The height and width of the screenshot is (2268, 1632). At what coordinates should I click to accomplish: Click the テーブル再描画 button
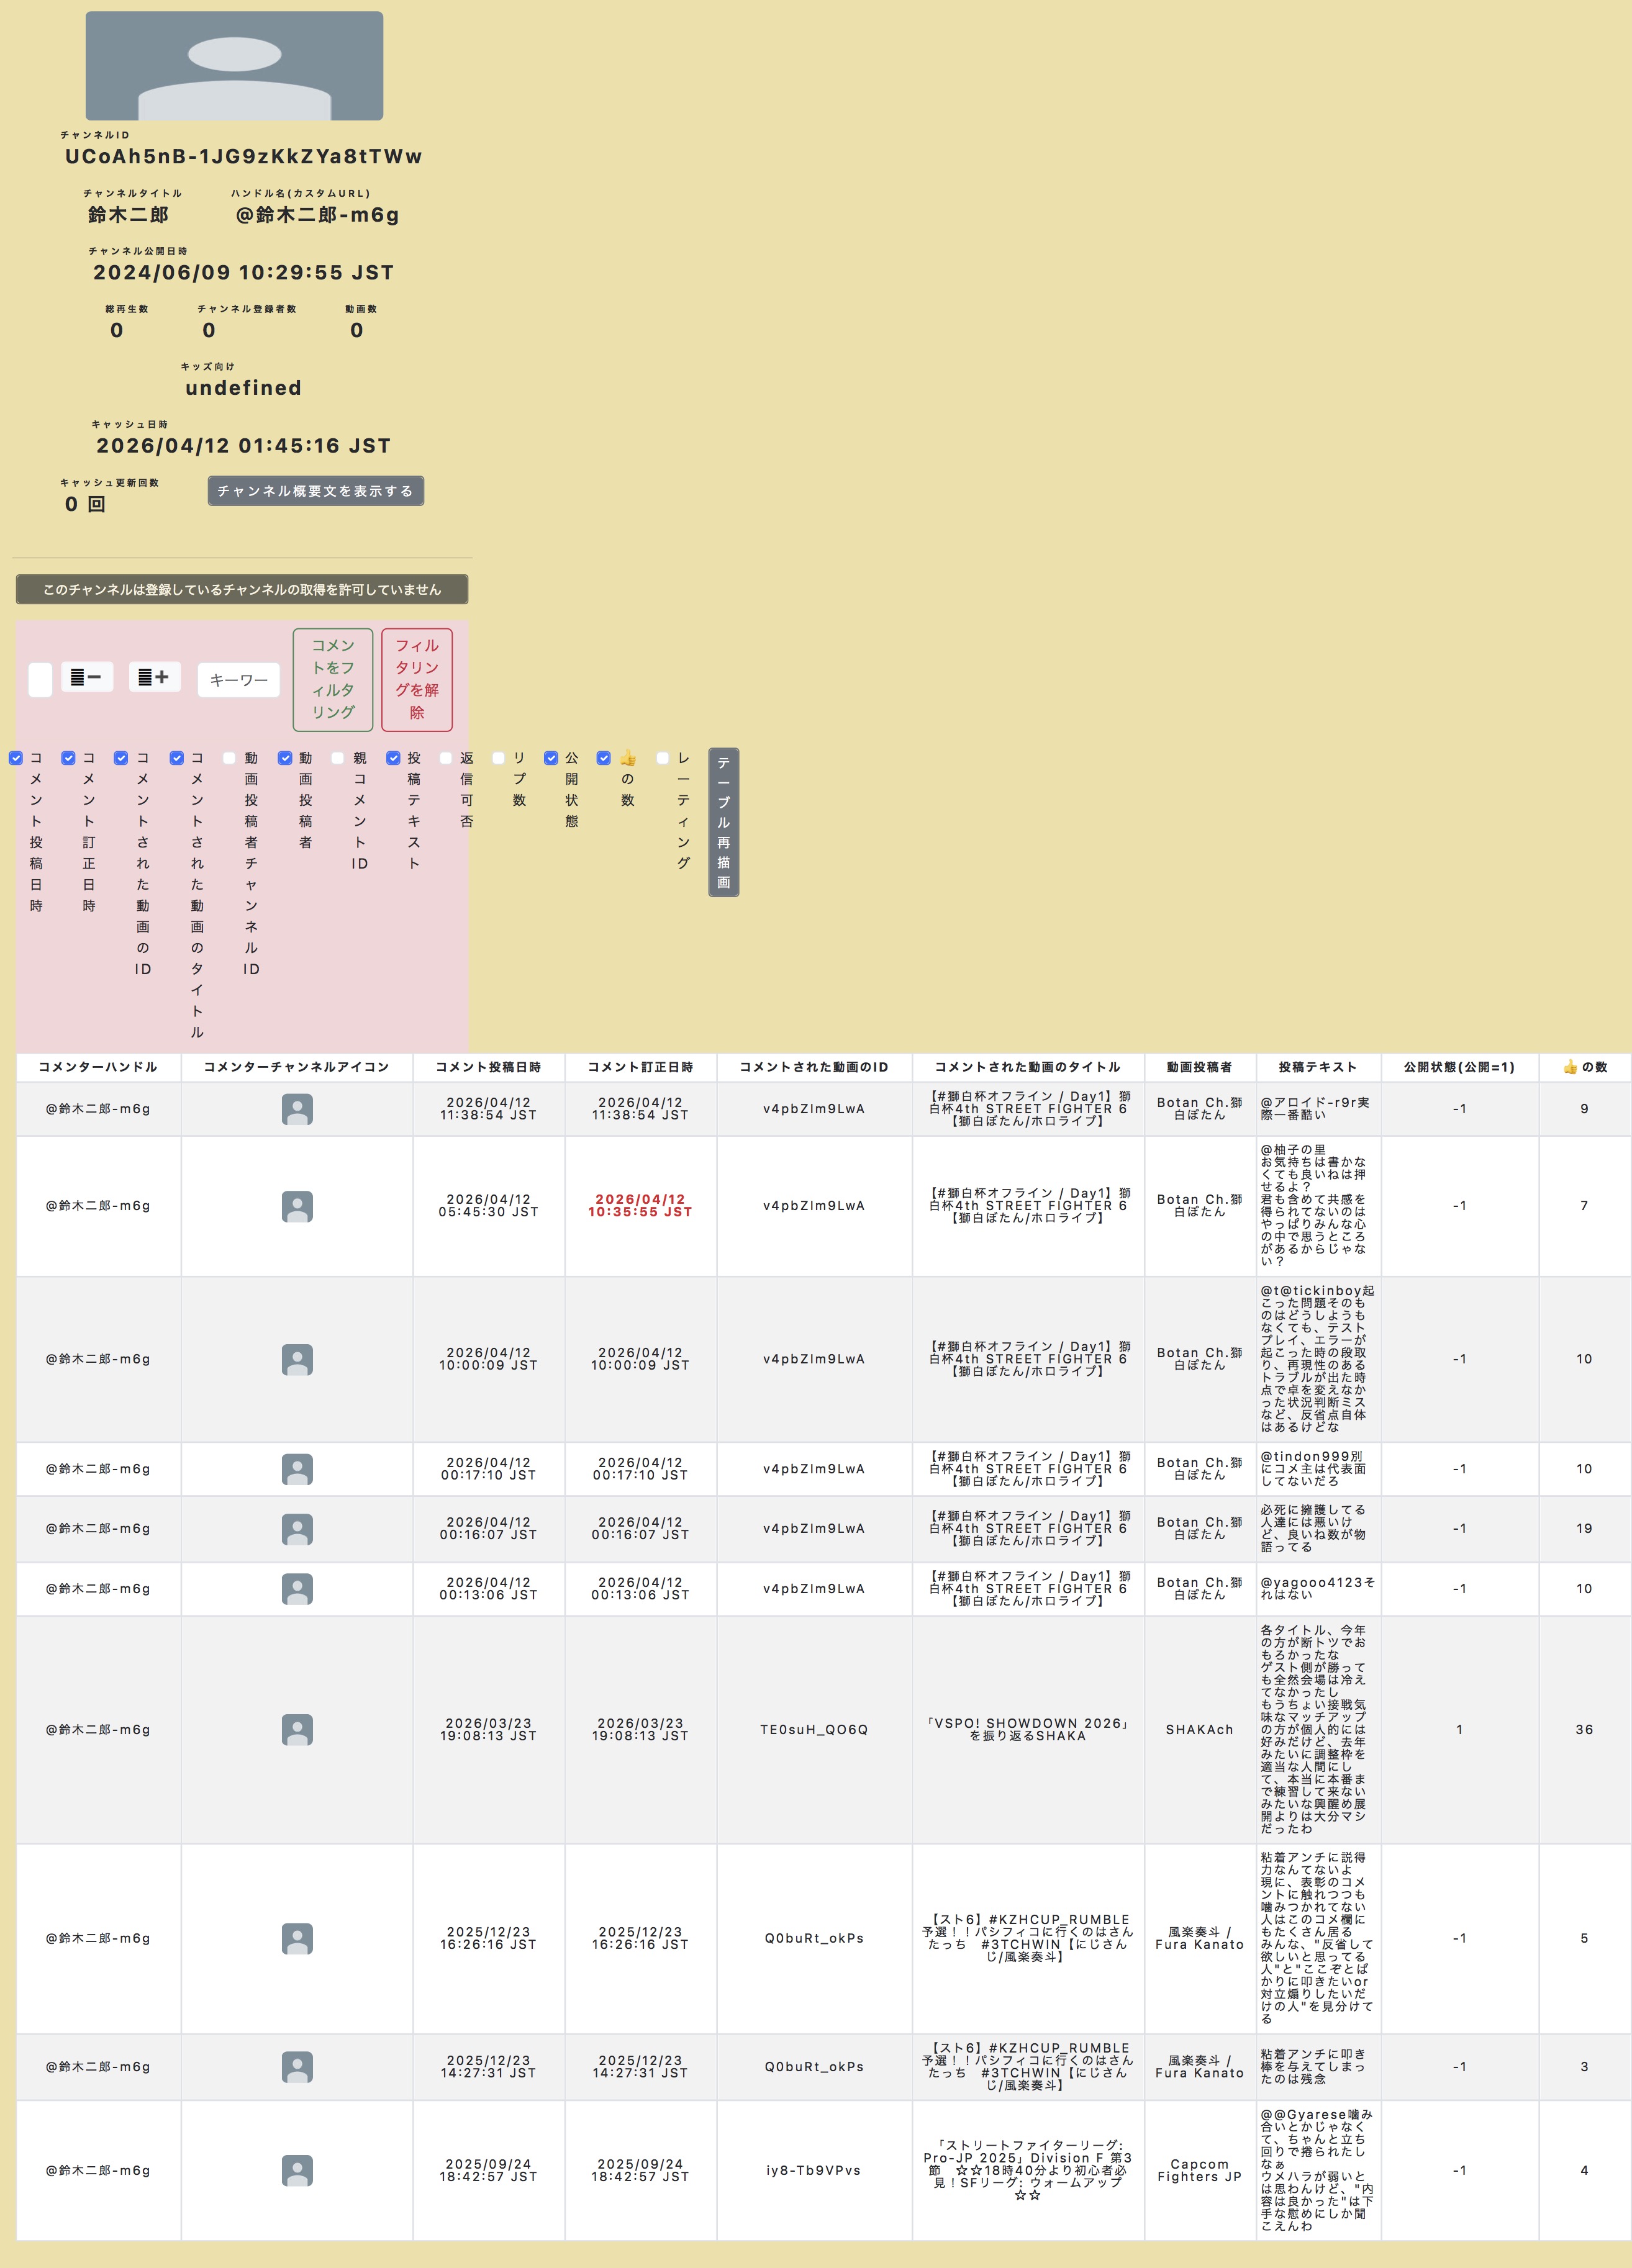[723, 822]
